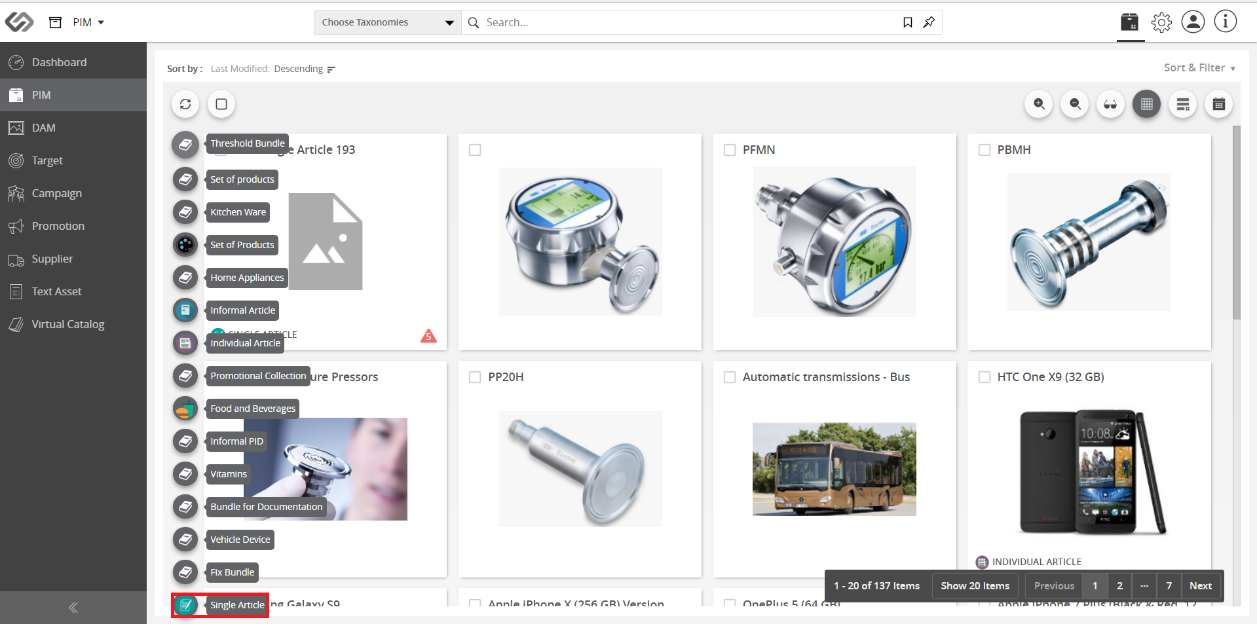Open DAM in the sidebar

(x=73, y=128)
